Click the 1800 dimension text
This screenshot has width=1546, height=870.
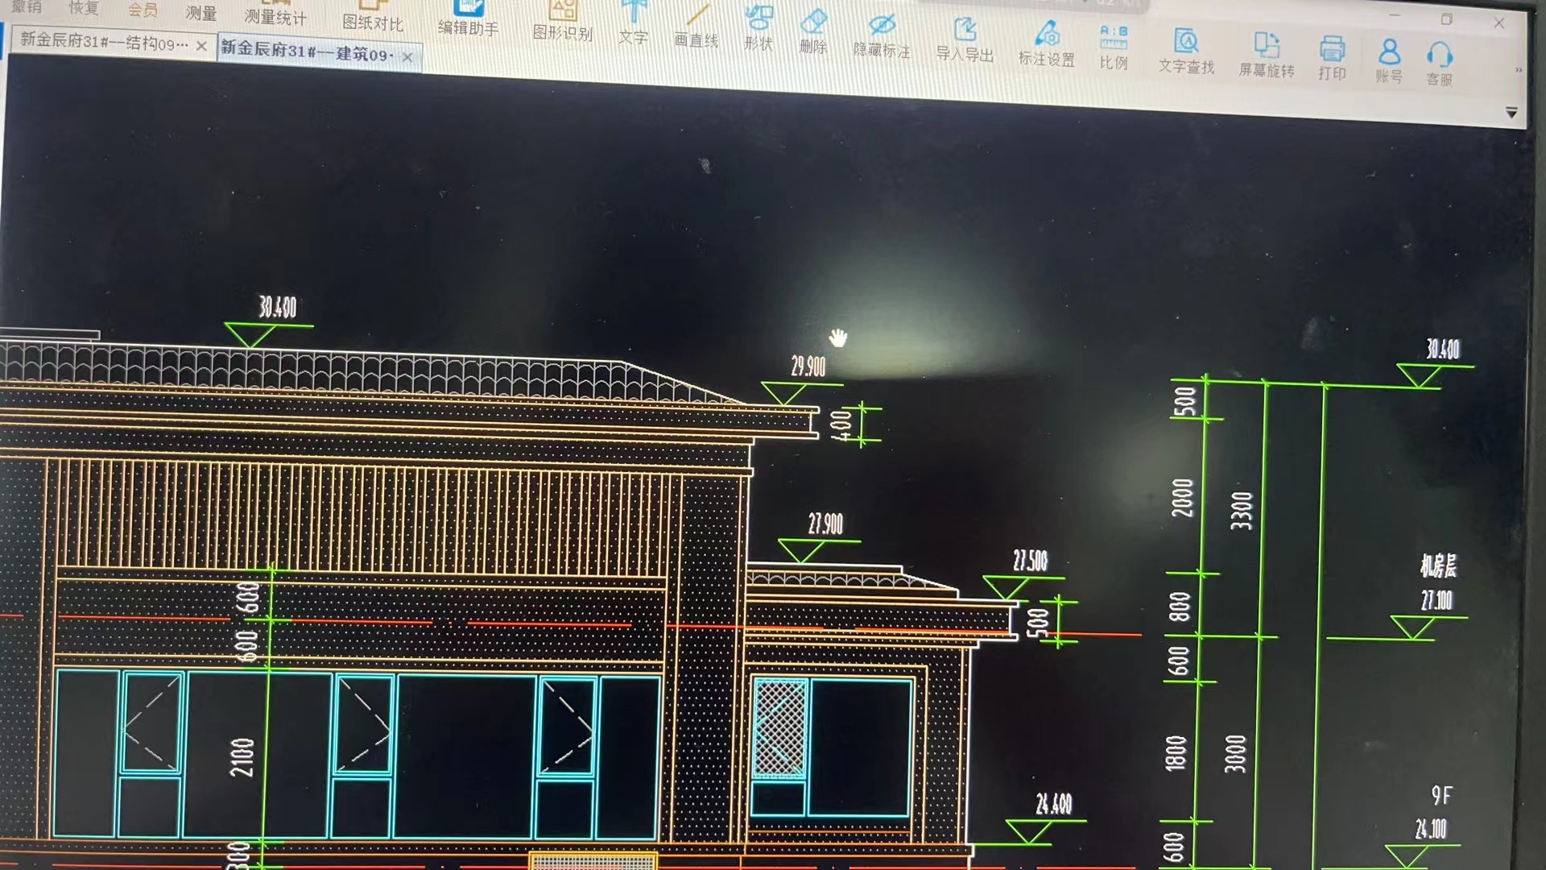pos(1176,753)
